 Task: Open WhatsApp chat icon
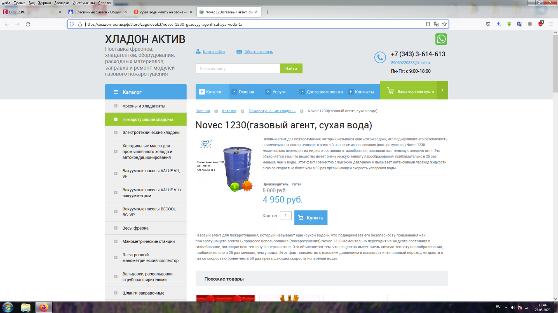pos(441,39)
